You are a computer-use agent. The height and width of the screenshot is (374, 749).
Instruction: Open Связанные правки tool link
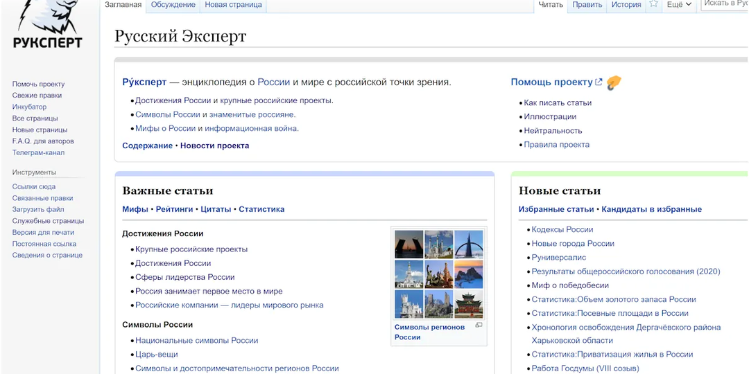coord(42,198)
